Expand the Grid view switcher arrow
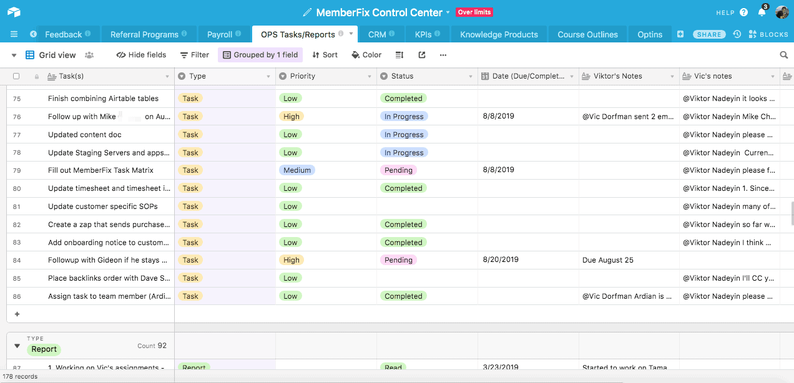794x383 pixels. pos(14,55)
